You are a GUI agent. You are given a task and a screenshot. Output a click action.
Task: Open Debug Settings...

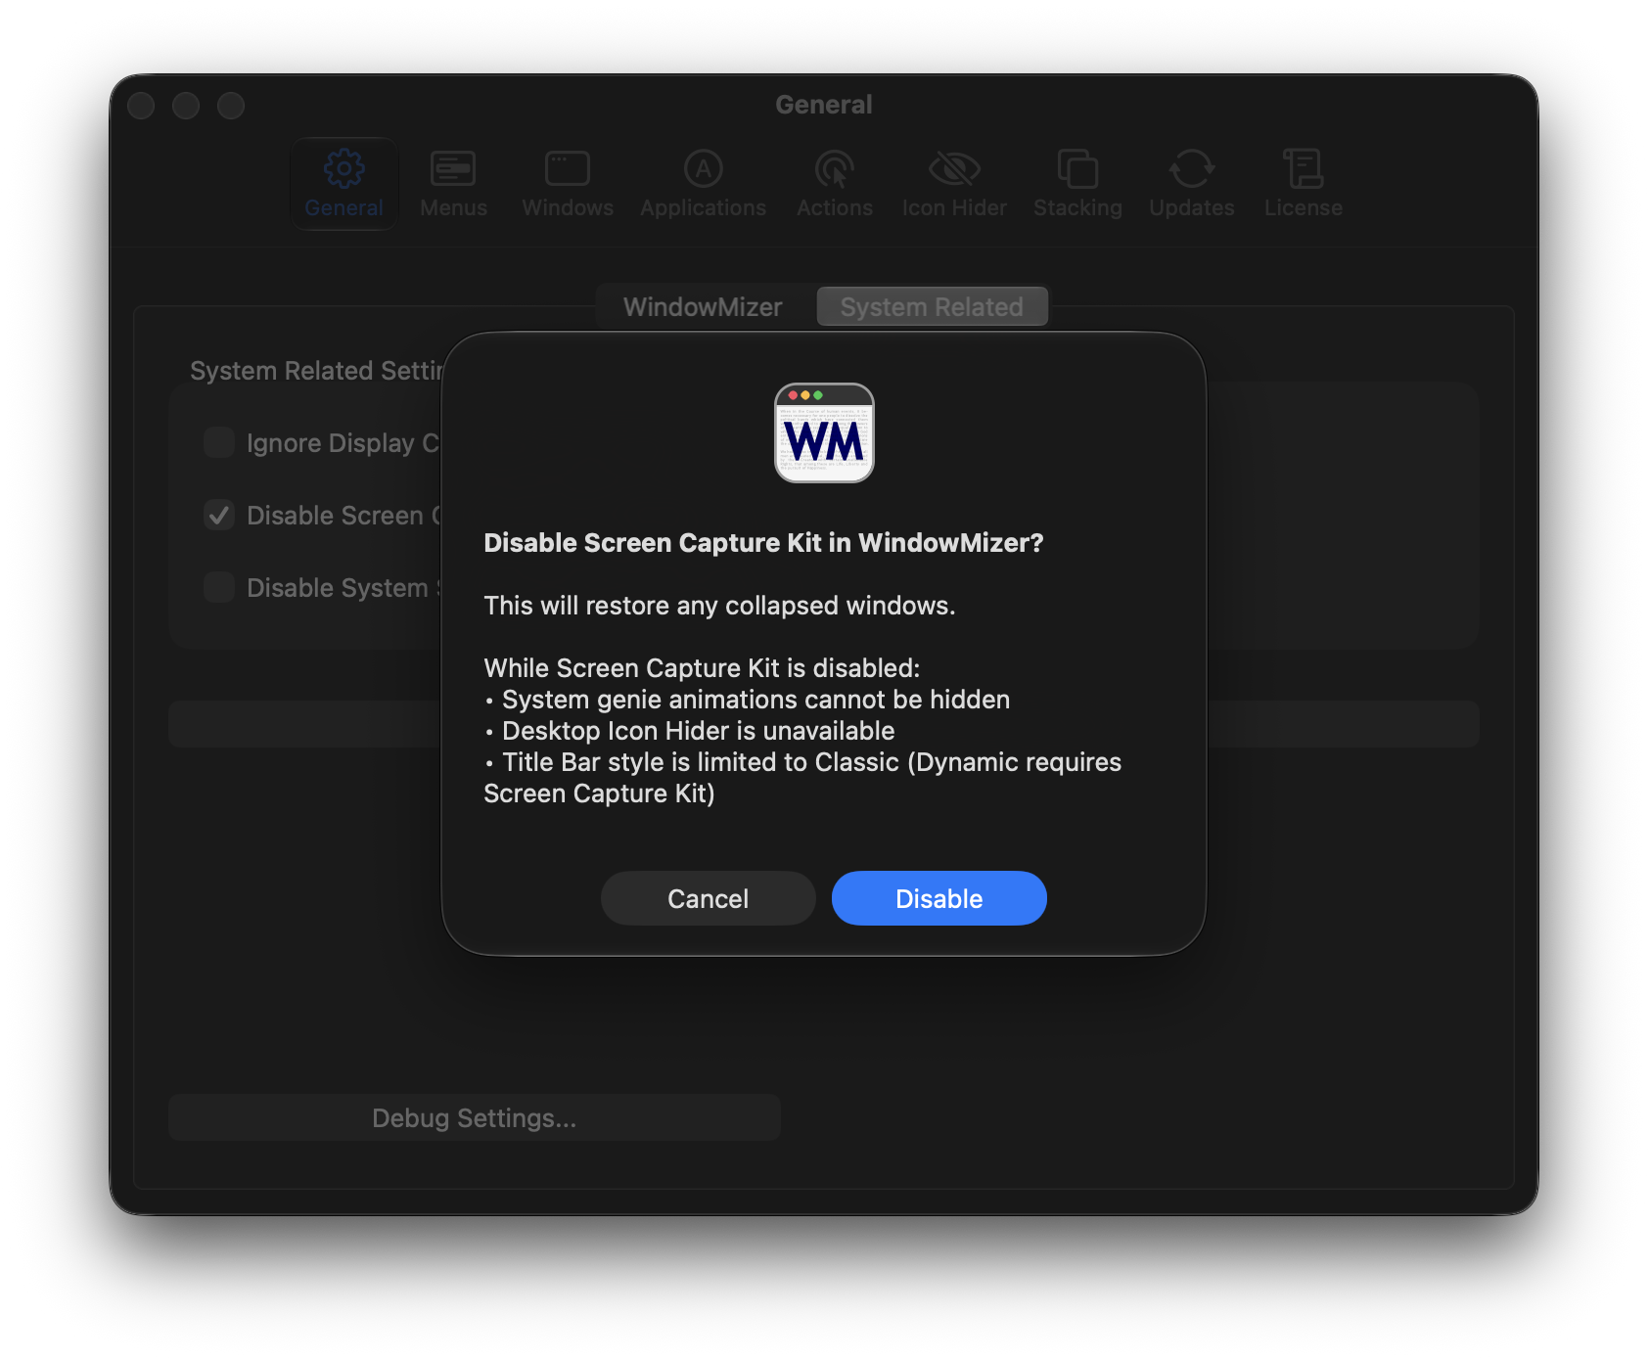[x=475, y=1117]
